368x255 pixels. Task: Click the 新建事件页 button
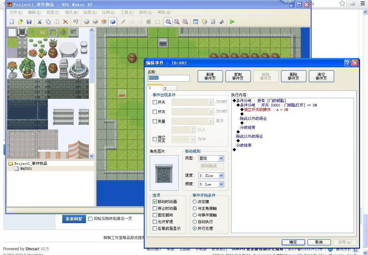click(210, 76)
